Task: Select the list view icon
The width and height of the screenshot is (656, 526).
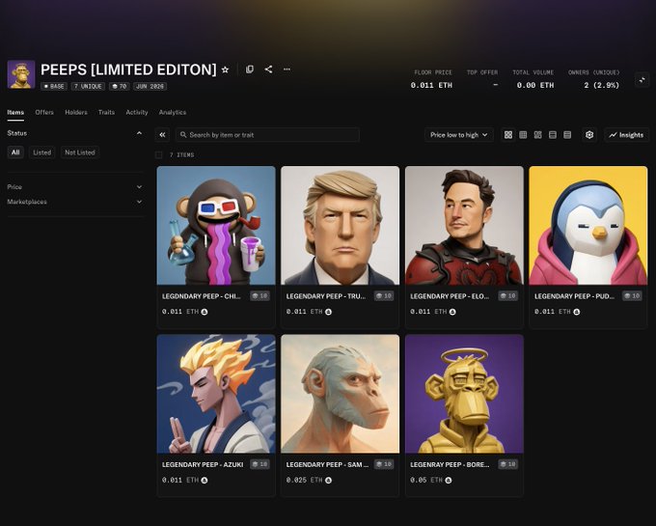Action: pyautogui.click(x=552, y=135)
